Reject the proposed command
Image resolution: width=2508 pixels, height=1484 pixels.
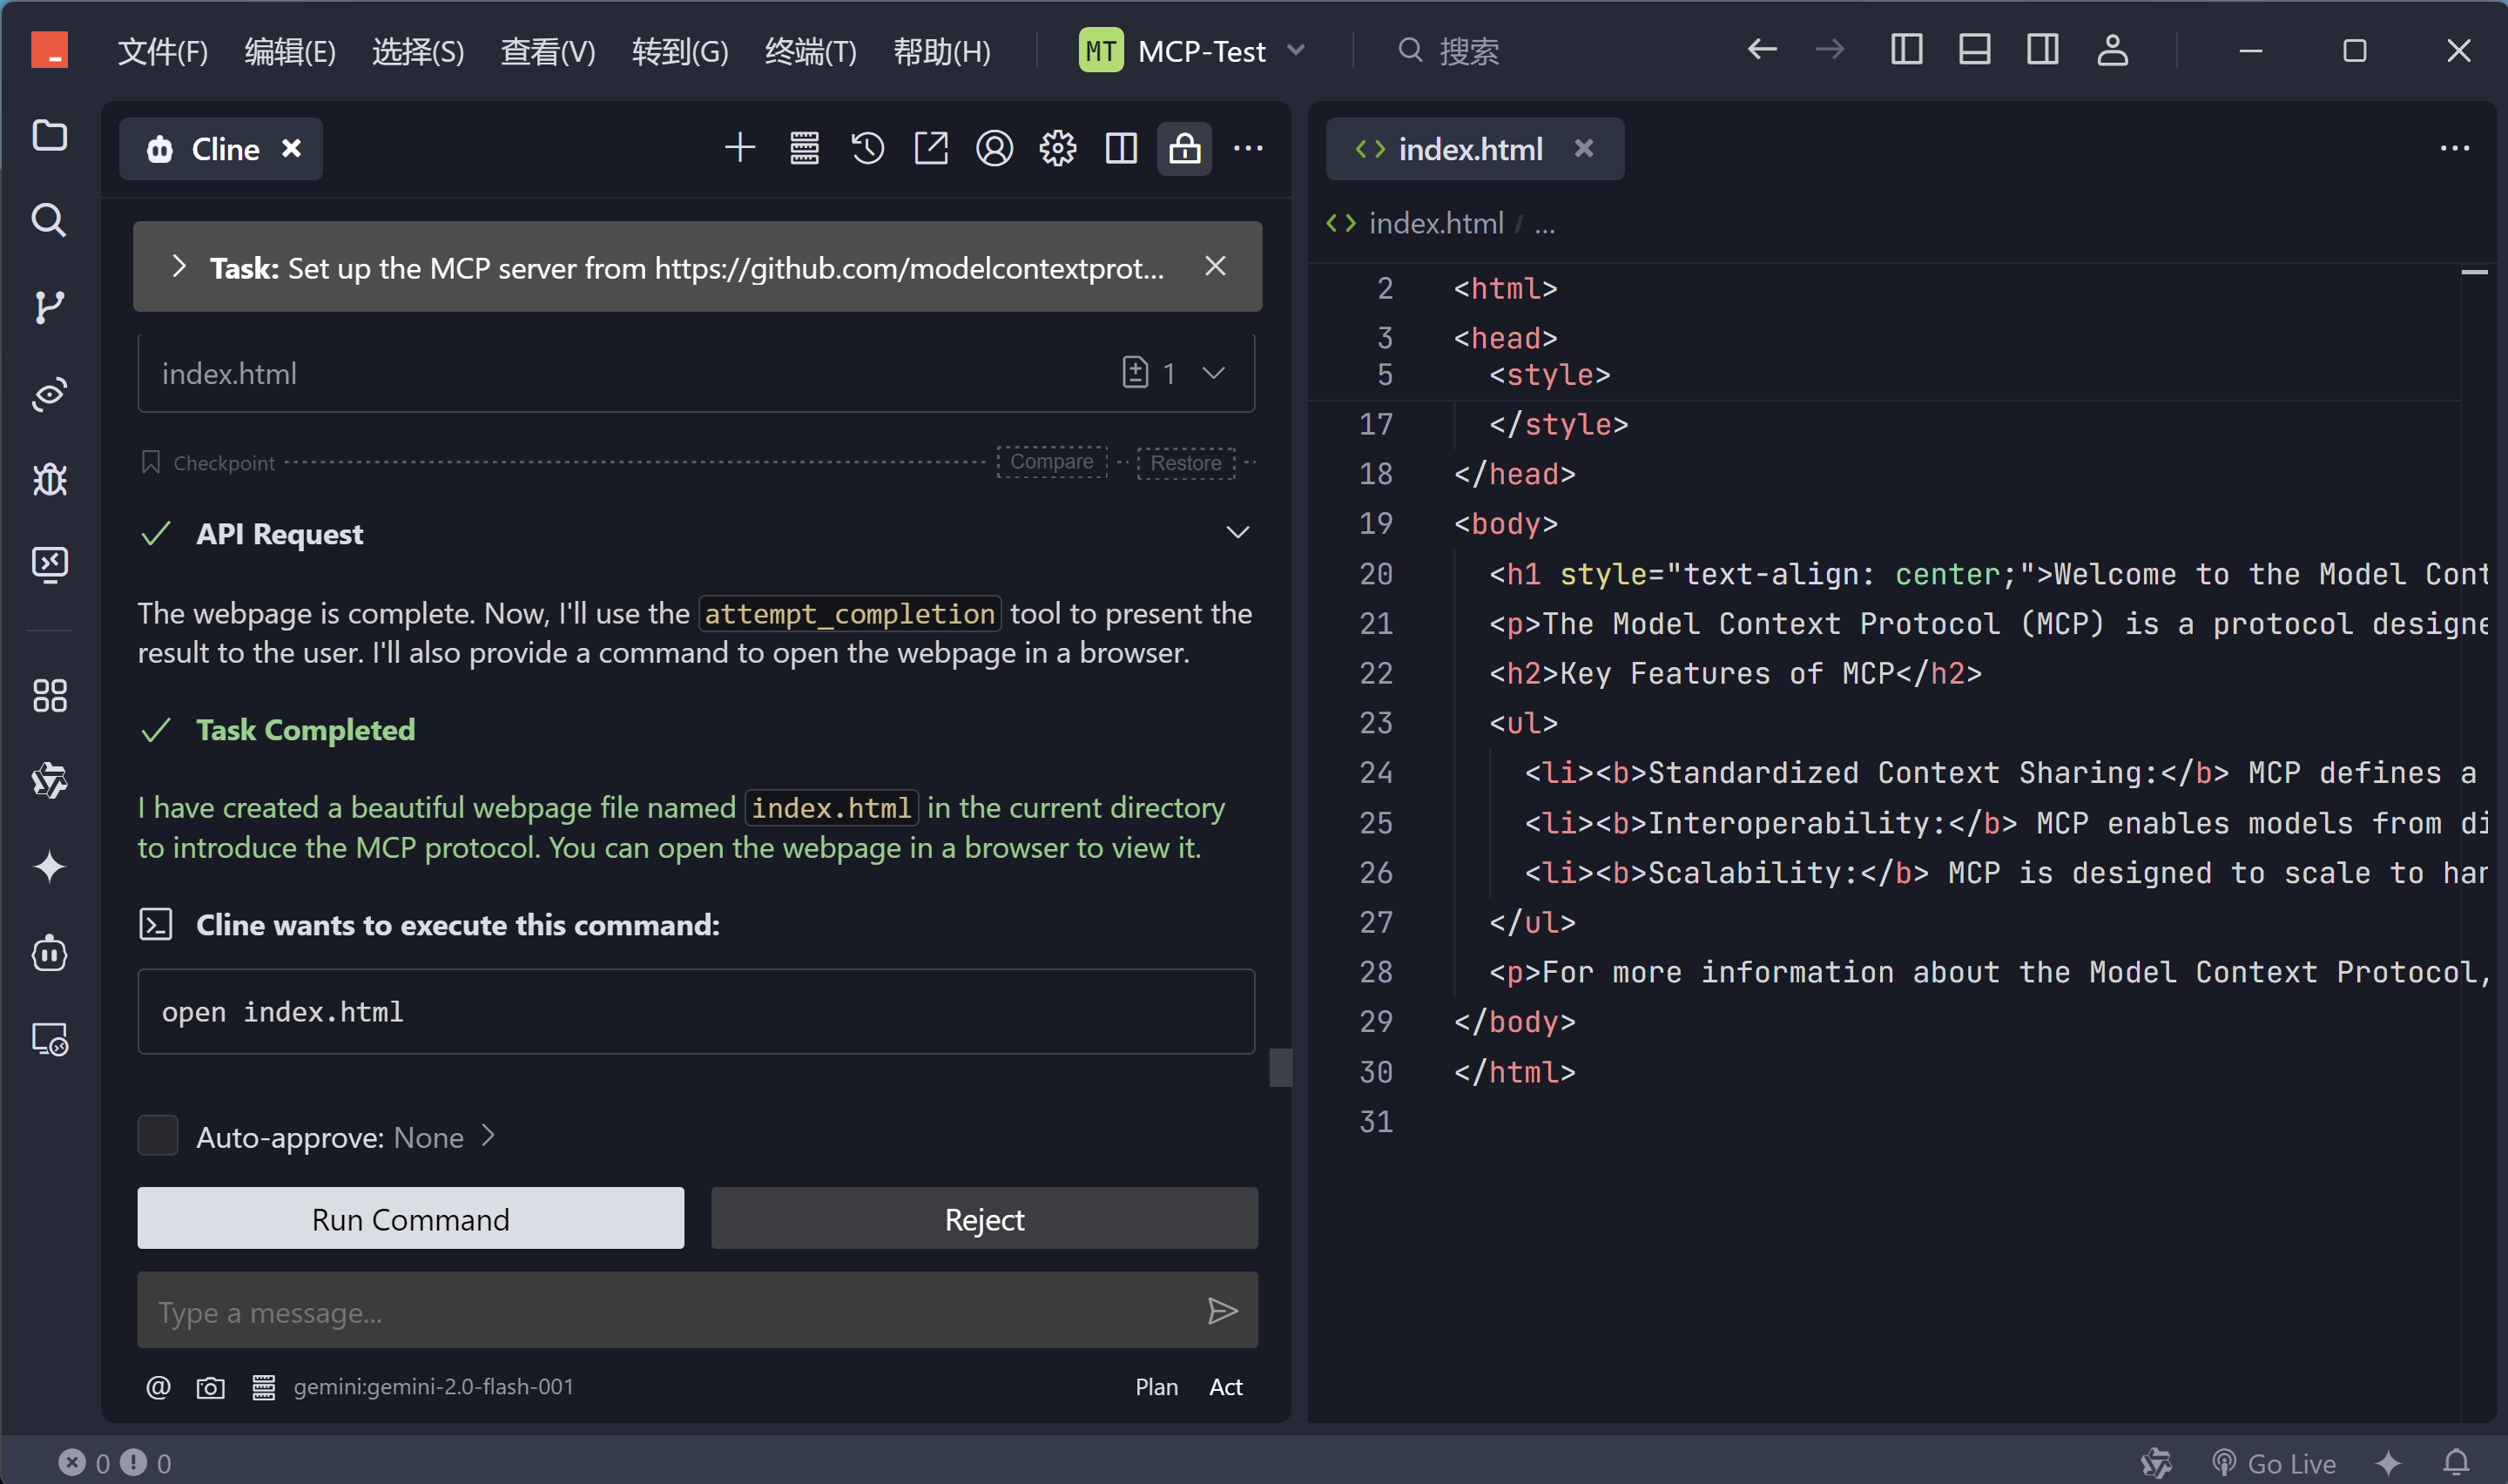pos(984,1219)
